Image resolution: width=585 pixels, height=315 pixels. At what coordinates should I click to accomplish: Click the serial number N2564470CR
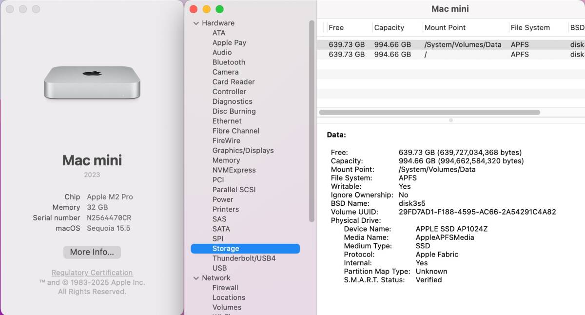109,218
